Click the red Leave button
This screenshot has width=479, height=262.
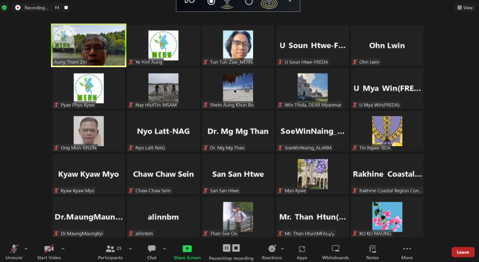463,252
